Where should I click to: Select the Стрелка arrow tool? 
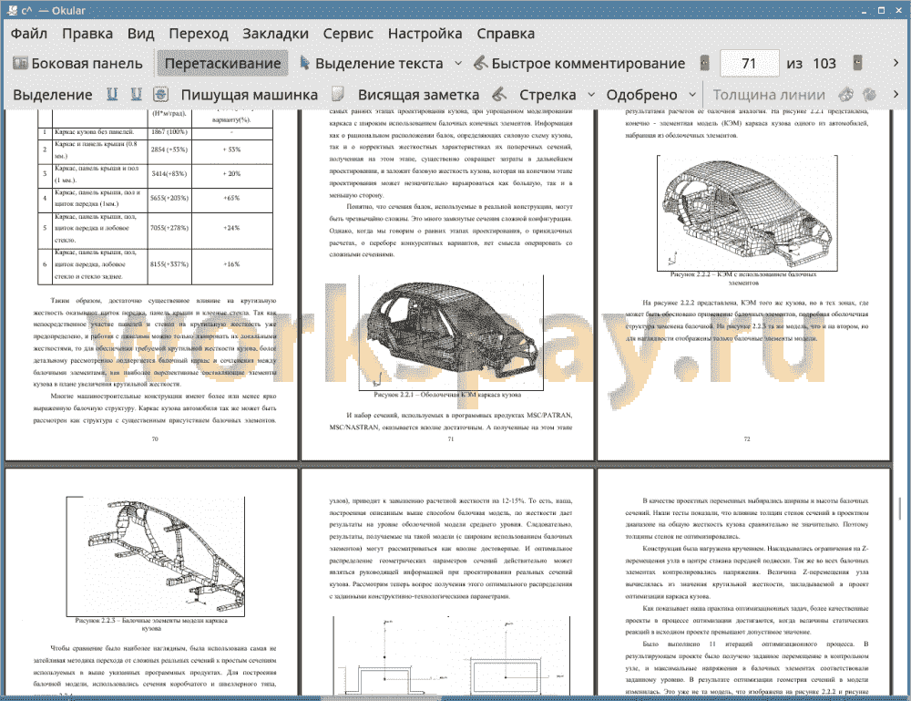(548, 95)
